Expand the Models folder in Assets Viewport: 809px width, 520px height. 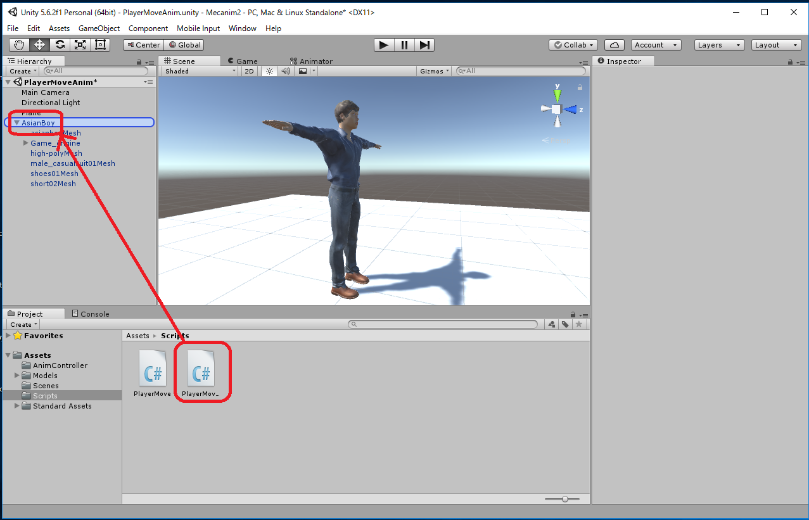[x=17, y=376]
